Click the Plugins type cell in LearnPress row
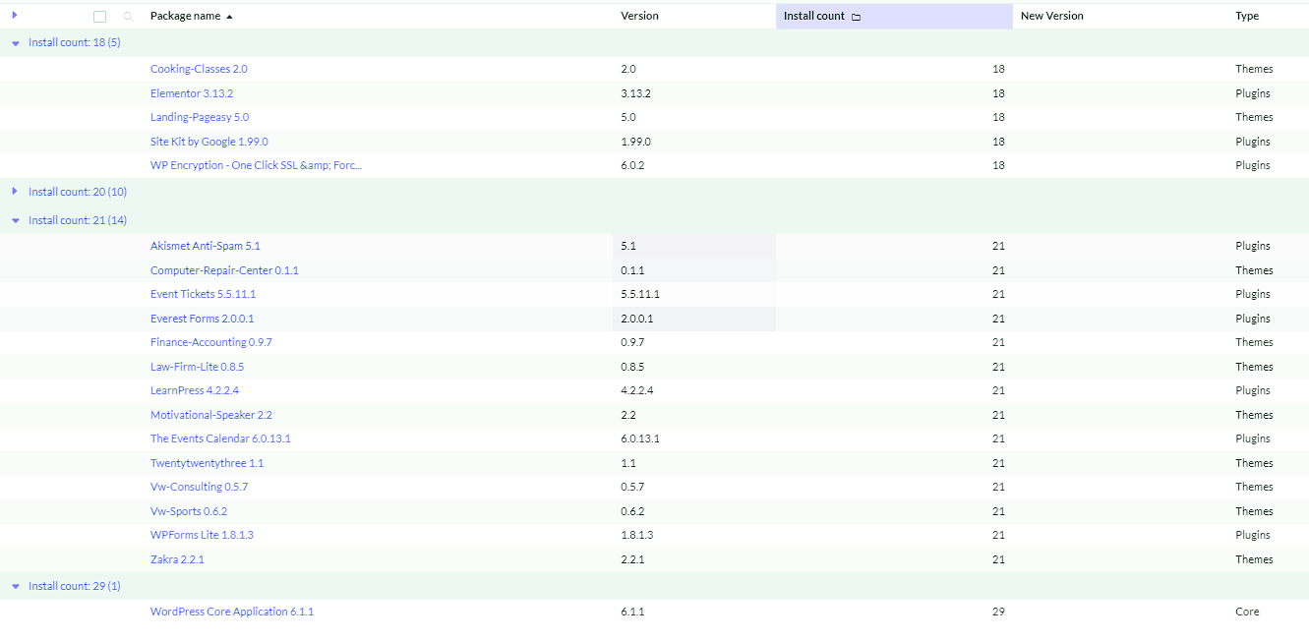The height and width of the screenshot is (642, 1309). [x=1253, y=390]
